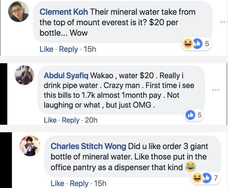Like Abdul Syafiq's comment
The image size is (228, 188).
[50, 120]
